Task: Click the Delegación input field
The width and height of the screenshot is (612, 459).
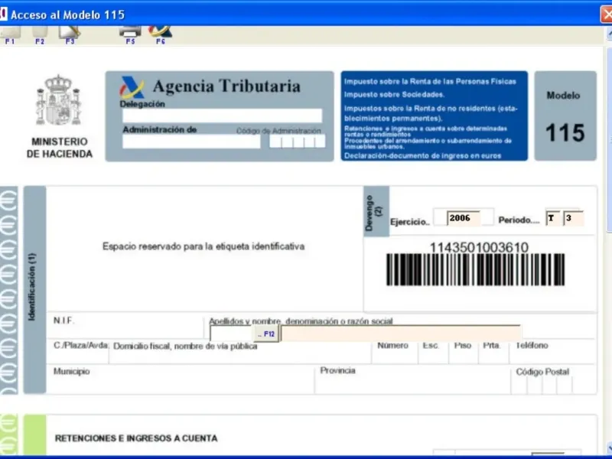Action: pos(222,116)
